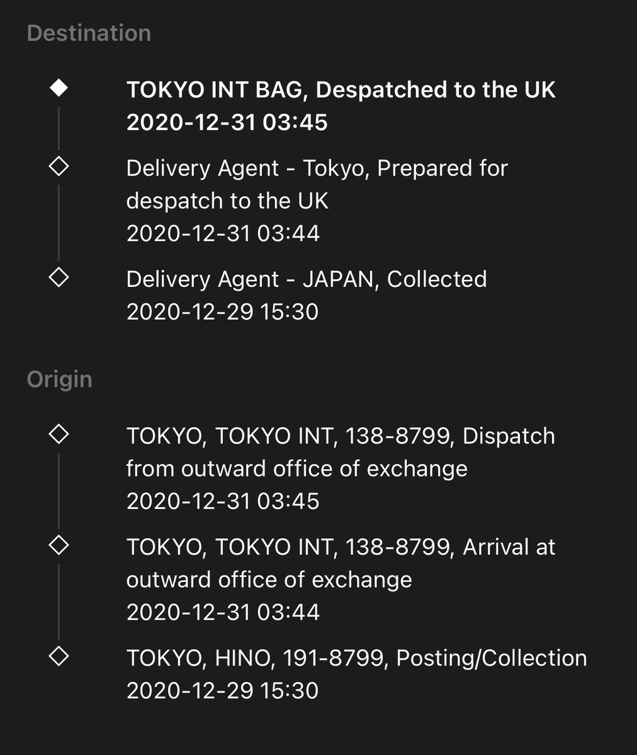Click the 15:30 timestamp under HINO Posting/Collection
Viewport: 637px width, 755px height.
pos(222,690)
